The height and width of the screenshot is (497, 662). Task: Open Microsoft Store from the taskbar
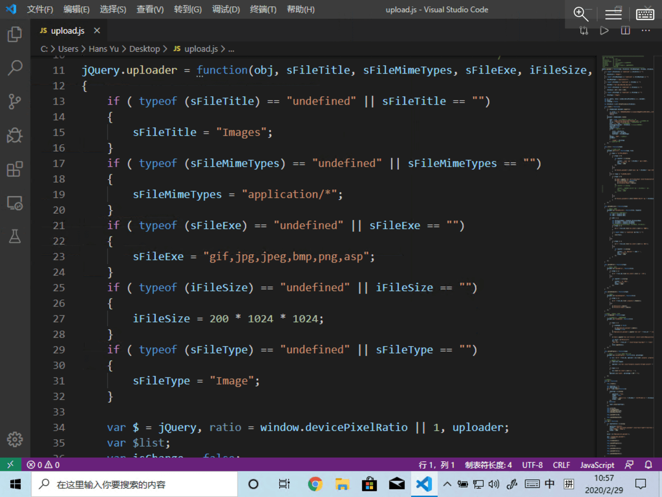369,484
